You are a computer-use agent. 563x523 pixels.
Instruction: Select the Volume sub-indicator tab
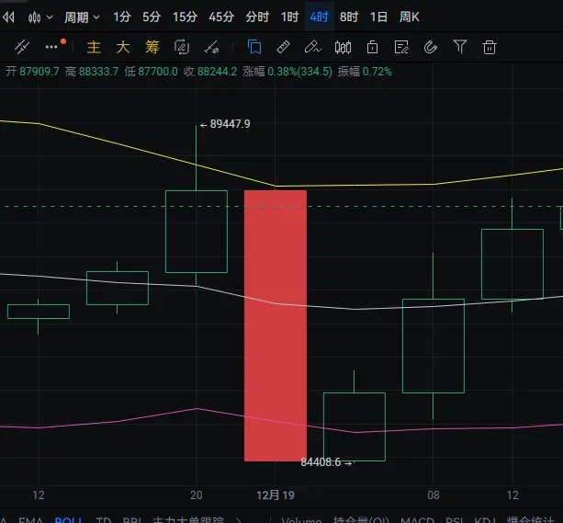tap(301, 519)
